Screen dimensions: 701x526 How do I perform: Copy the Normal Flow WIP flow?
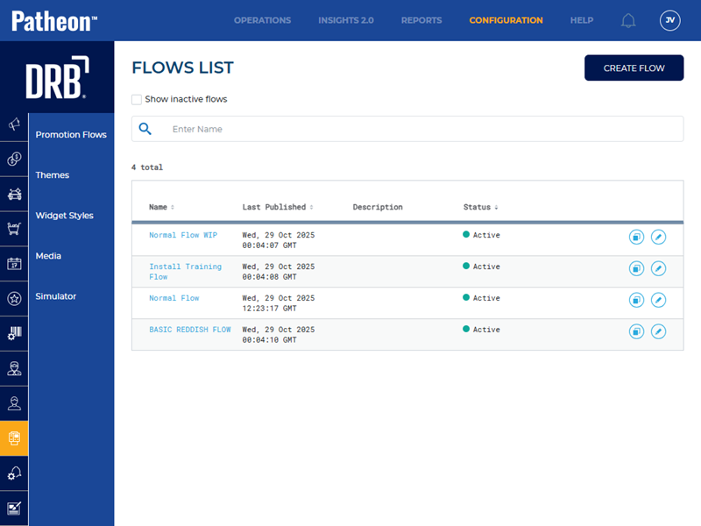click(636, 237)
